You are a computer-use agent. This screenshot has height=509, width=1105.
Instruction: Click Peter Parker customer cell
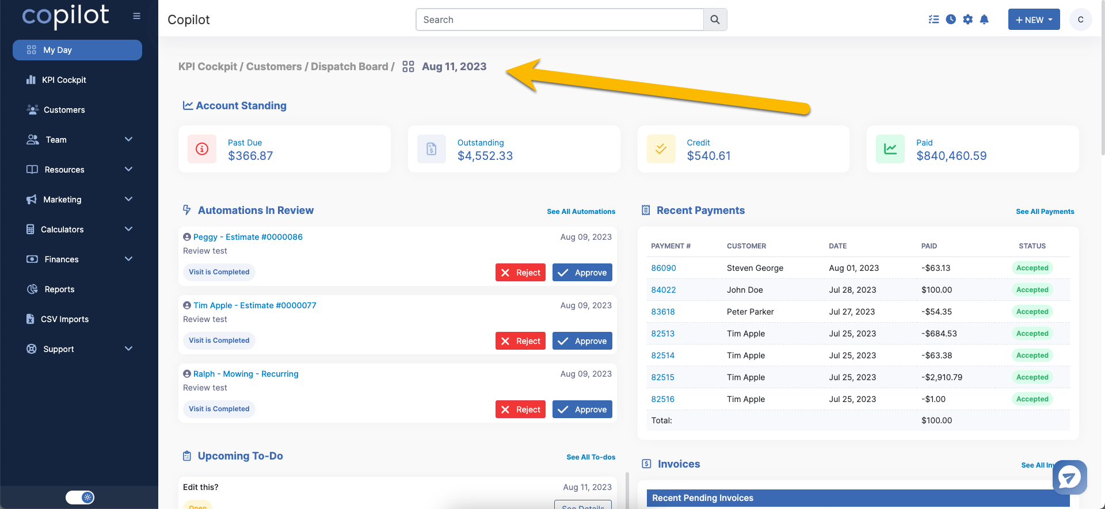(x=750, y=312)
